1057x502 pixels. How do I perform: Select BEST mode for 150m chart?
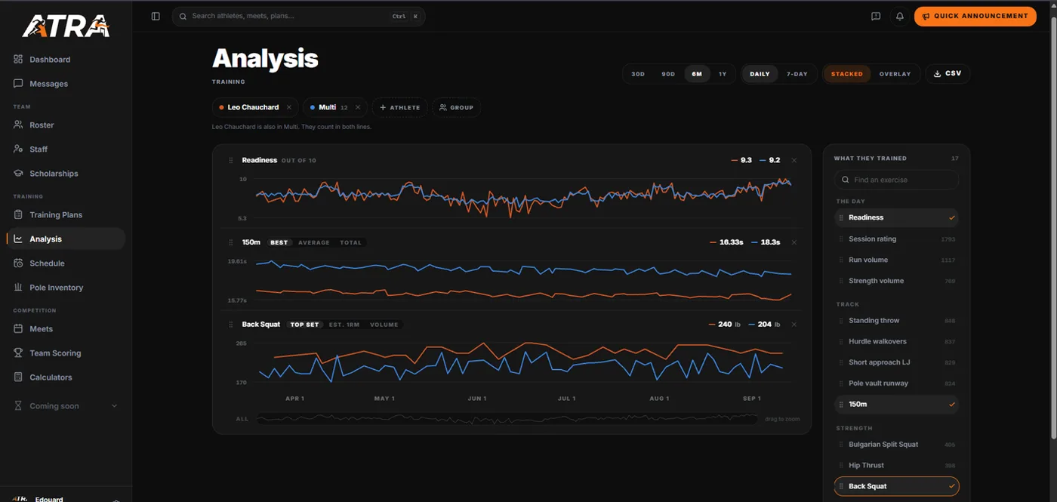coord(279,242)
